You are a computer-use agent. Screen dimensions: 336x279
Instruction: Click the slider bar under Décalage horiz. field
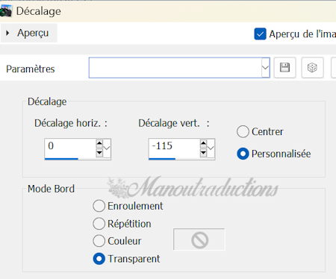pos(78,159)
